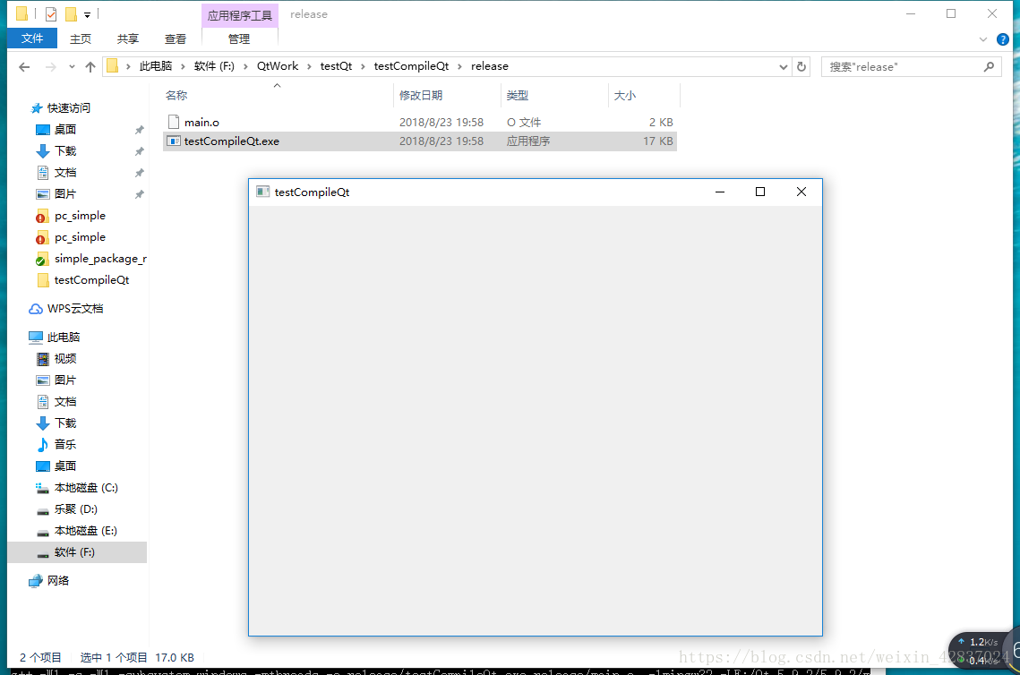Open 桌面 under quick access
Viewport: 1020px width, 675px height.
pyautogui.click(x=65, y=130)
